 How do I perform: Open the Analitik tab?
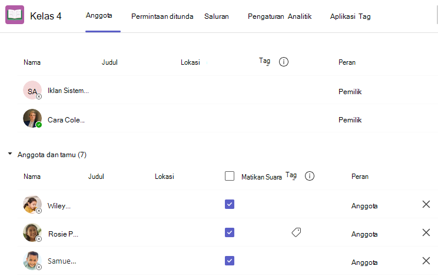click(x=300, y=16)
